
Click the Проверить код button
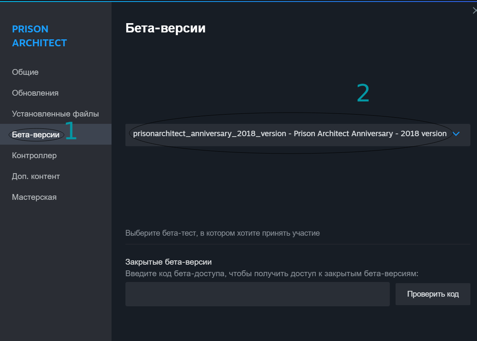[433, 294]
